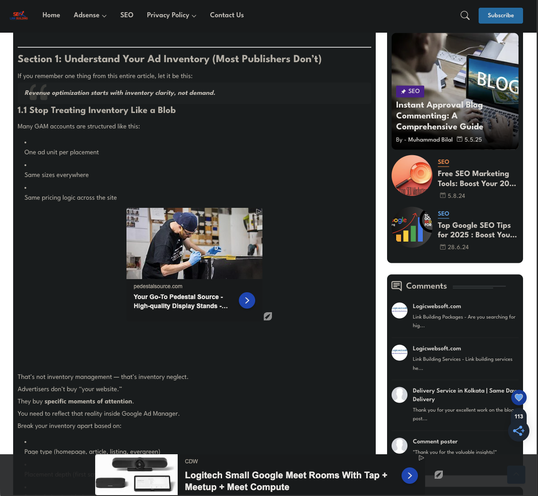Image resolution: width=538 pixels, height=496 pixels.
Task: Click the SEO Link Building site logo
Action: click(x=19, y=16)
